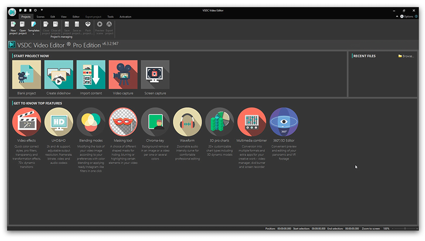
Task: Click the VSDC round application logo button
Action: (x=12, y=12)
